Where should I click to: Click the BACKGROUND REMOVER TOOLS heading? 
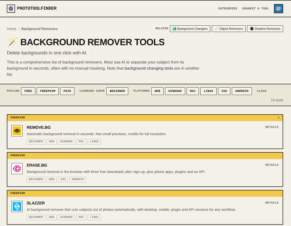click(x=92, y=42)
